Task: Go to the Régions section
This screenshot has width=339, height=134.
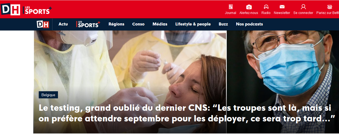Action: pyautogui.click(x=116, y=24)
